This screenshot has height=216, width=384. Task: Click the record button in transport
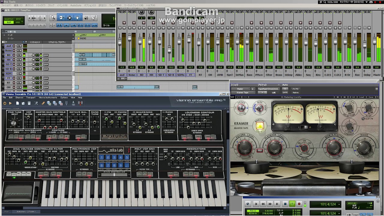click(299, 204)
